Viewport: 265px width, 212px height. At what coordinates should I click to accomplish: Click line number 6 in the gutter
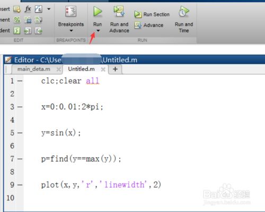click(x=12, y=146)
